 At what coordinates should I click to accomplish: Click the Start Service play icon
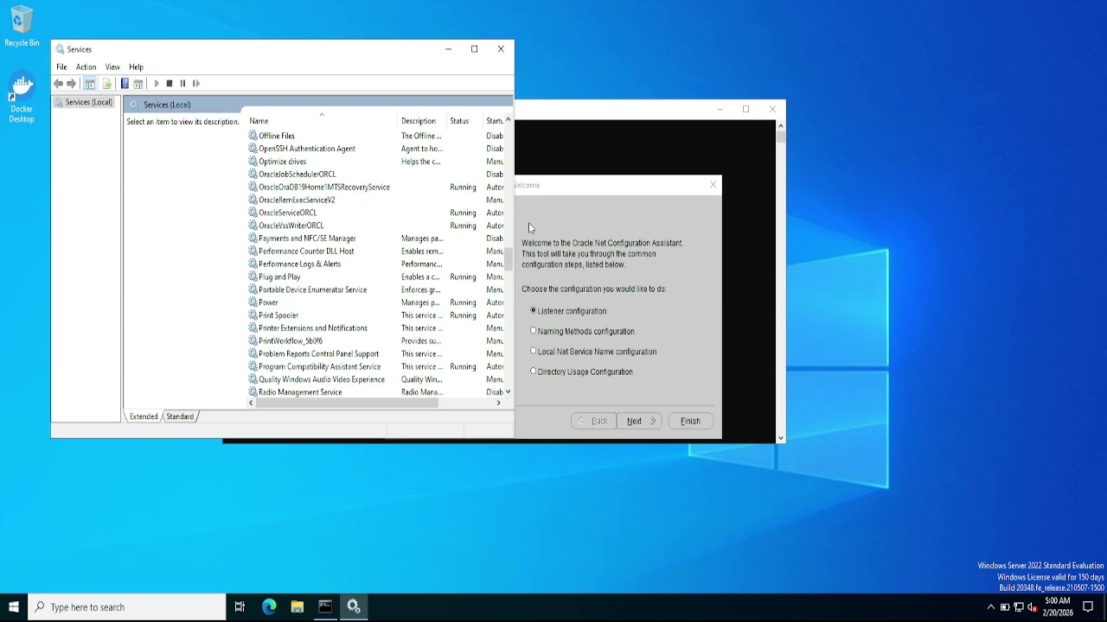click(x=157, y=84)
